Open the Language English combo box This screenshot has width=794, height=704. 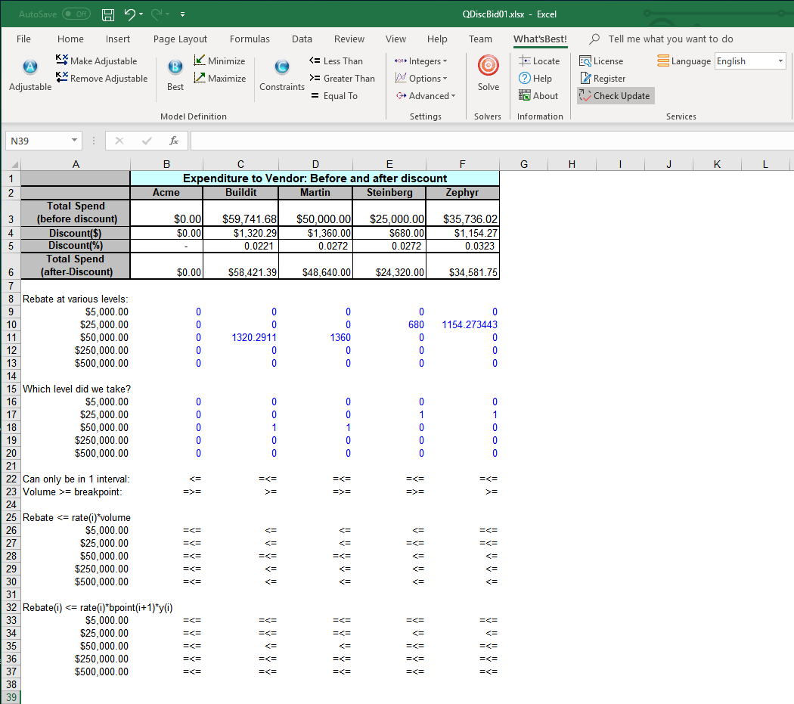pyautogui.click(x=750, y=60)
